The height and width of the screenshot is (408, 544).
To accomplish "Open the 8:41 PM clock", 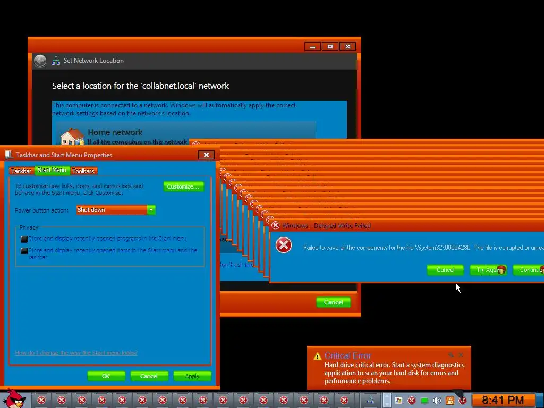I will 503,401.
